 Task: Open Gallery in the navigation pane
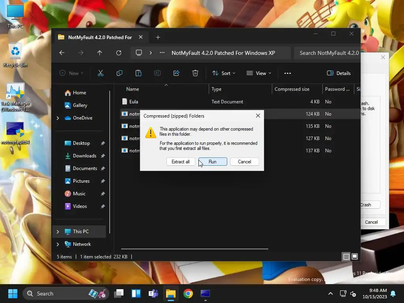click(80, 105)
